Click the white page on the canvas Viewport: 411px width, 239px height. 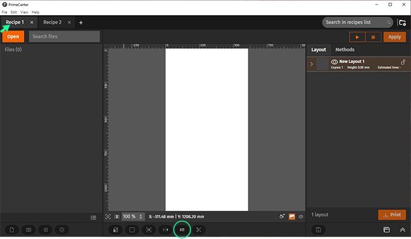207,130
